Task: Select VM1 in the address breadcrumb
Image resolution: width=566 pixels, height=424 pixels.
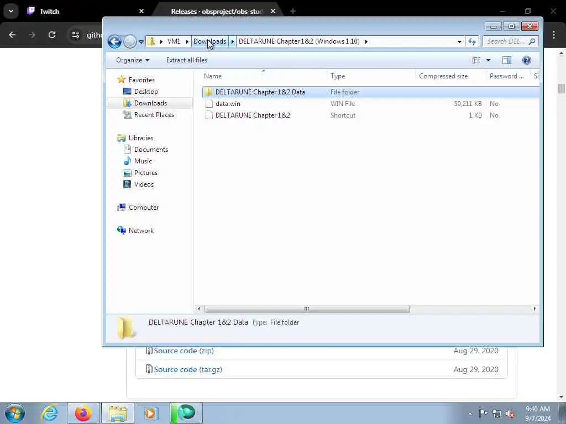Action: [174, 41]
